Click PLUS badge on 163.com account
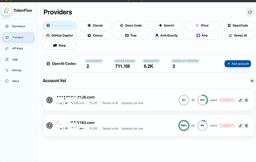 click(x=93, y=129)
